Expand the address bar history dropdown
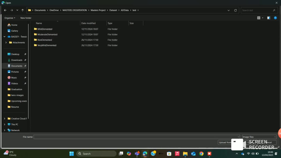Viewport: 281px width, 158px height. (228, 10)
